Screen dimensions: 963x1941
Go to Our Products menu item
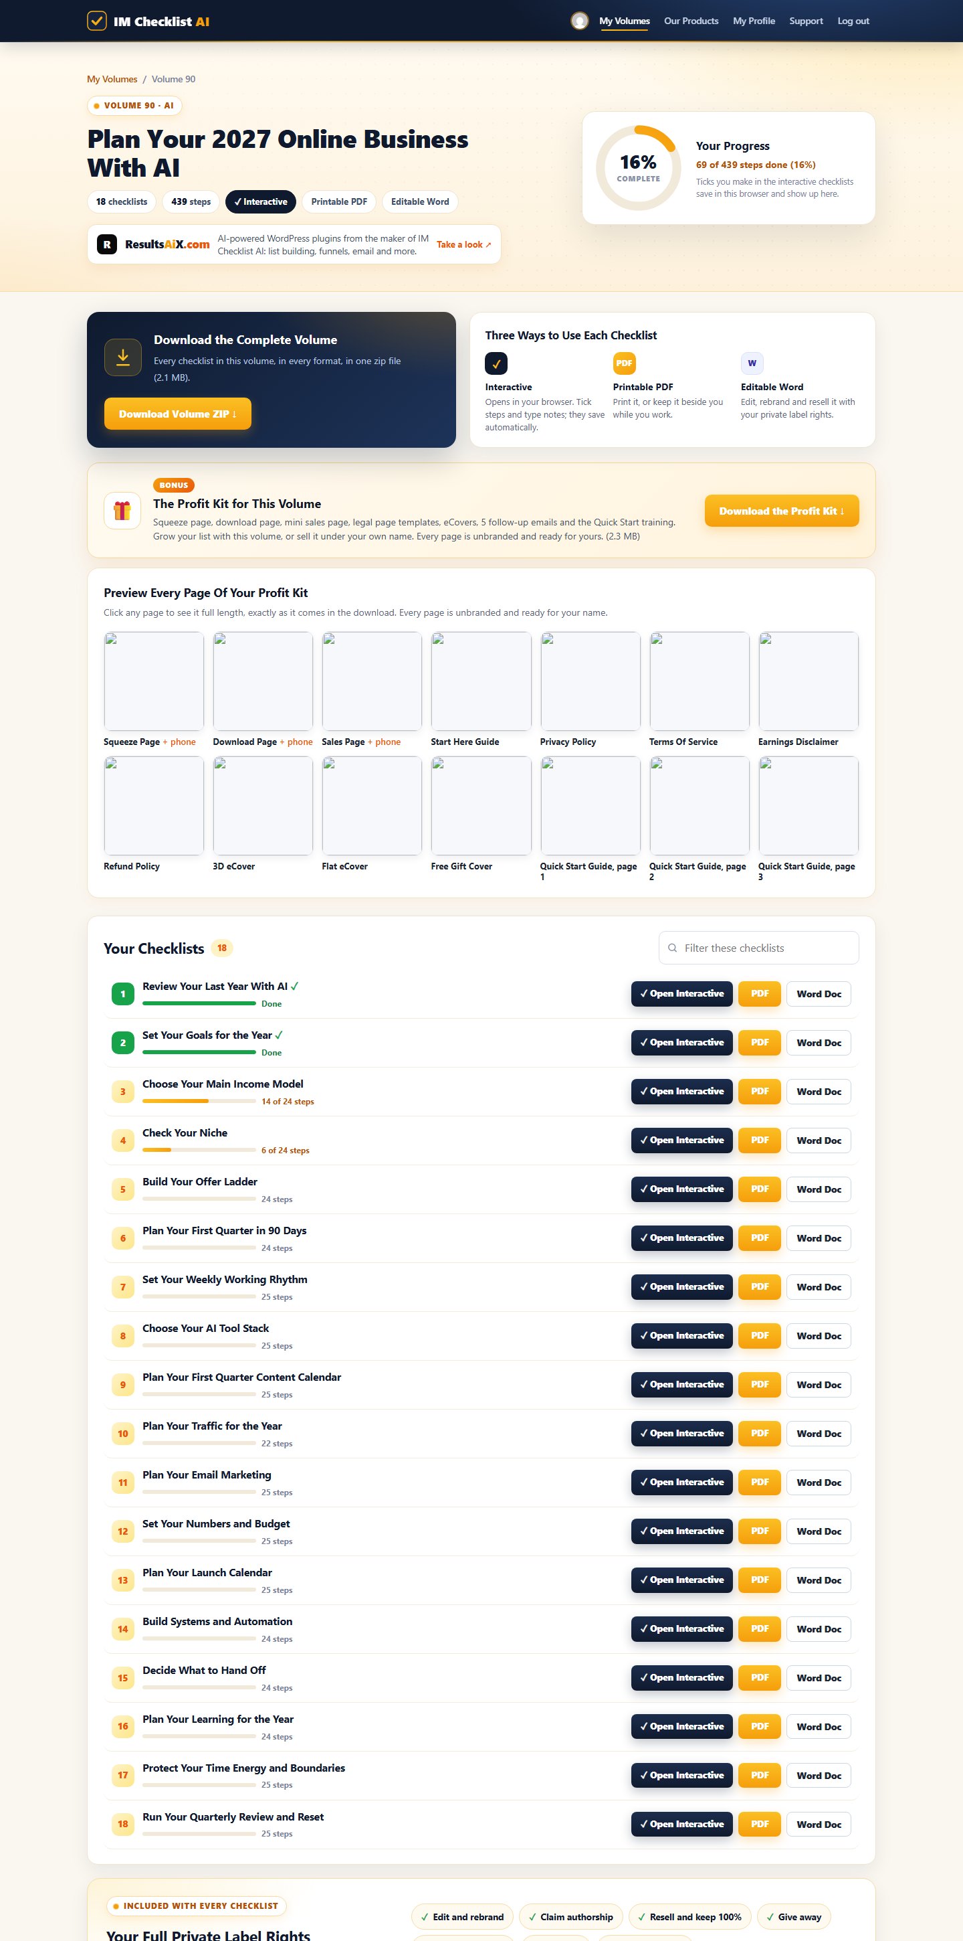[x=690, y=21]
